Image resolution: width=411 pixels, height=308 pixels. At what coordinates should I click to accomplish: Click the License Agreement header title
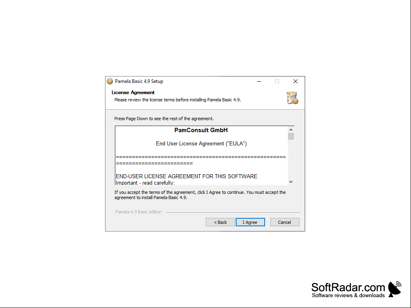click(133, 93)
